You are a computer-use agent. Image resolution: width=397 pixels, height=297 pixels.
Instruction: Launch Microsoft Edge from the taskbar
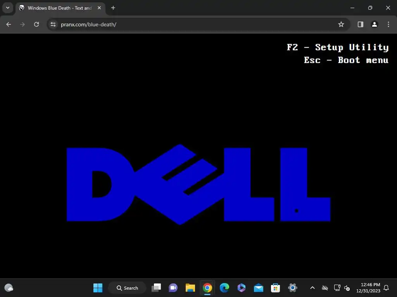click(x=224, y=288)
